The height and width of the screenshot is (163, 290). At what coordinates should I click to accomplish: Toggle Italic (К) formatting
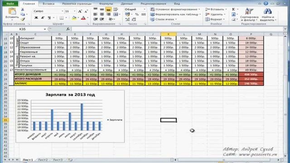click(x=43, y=18)
